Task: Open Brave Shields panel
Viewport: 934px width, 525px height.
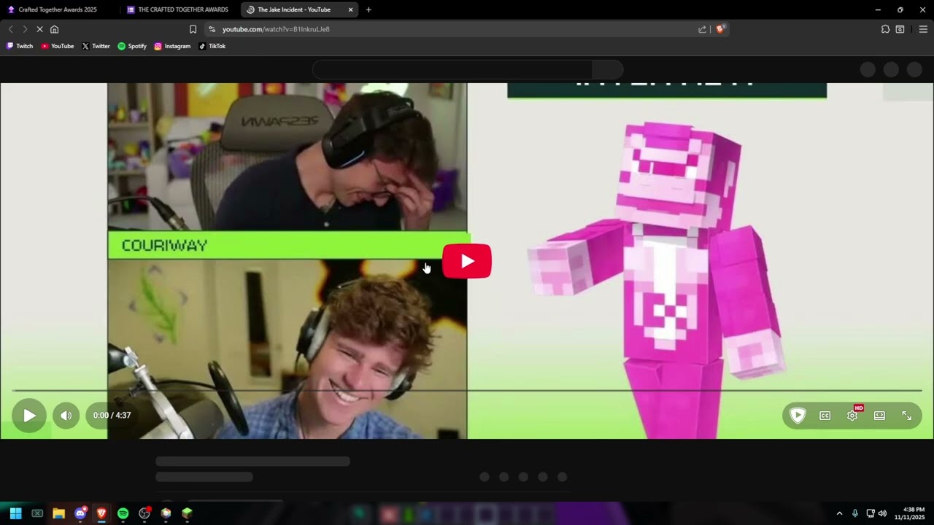Action: tap(720, 29)
